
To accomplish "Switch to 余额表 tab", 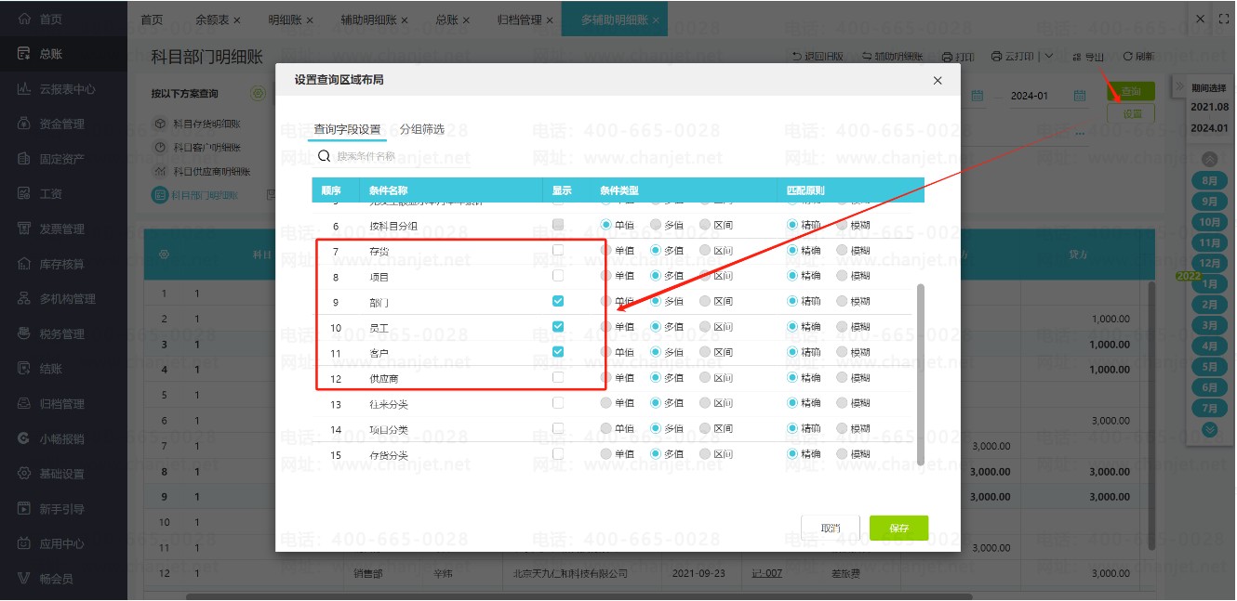I will [213, 20].
